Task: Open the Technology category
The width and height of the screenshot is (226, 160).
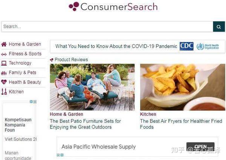Action: point(20,63)
